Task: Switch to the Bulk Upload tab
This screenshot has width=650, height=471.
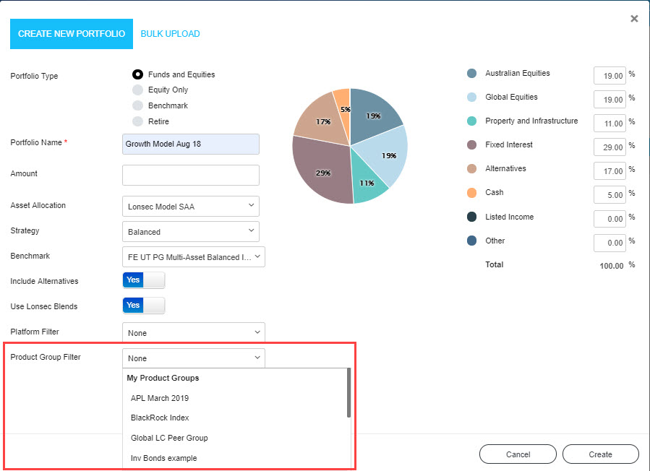Action: pos(170,34)
